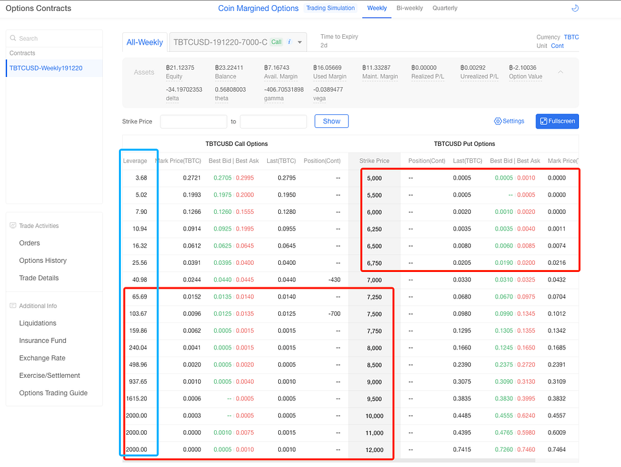Select the Cont unit option
Viewport: 621px width, 467px height.
click(x=557, y=45)
